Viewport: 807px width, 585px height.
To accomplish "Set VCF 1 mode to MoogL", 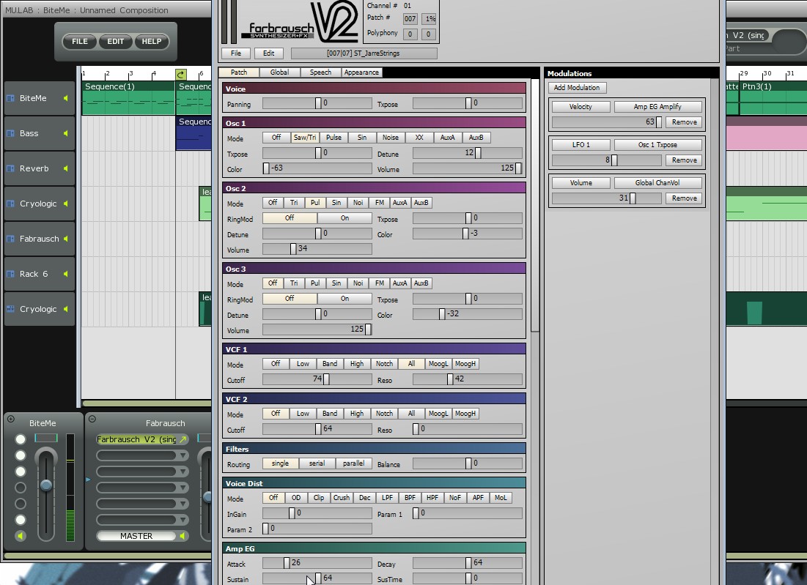I will coord(438,364).
